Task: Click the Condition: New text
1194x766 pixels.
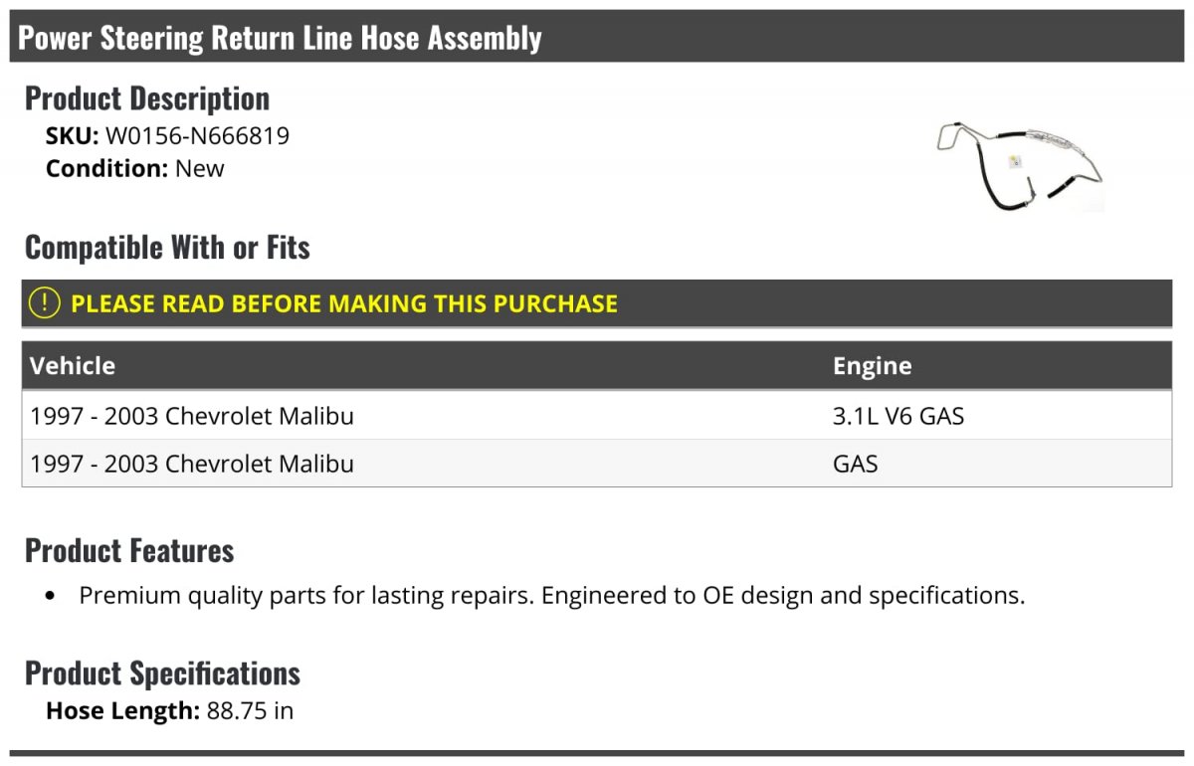Action: tap(135, 168)
